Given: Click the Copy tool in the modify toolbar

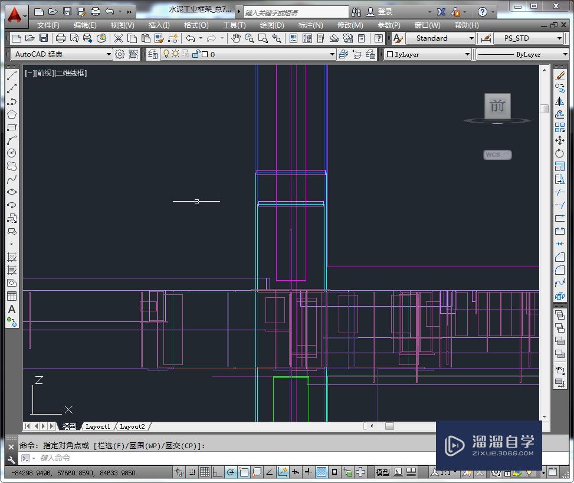Looking at the screenshot, I should (559, 88).
